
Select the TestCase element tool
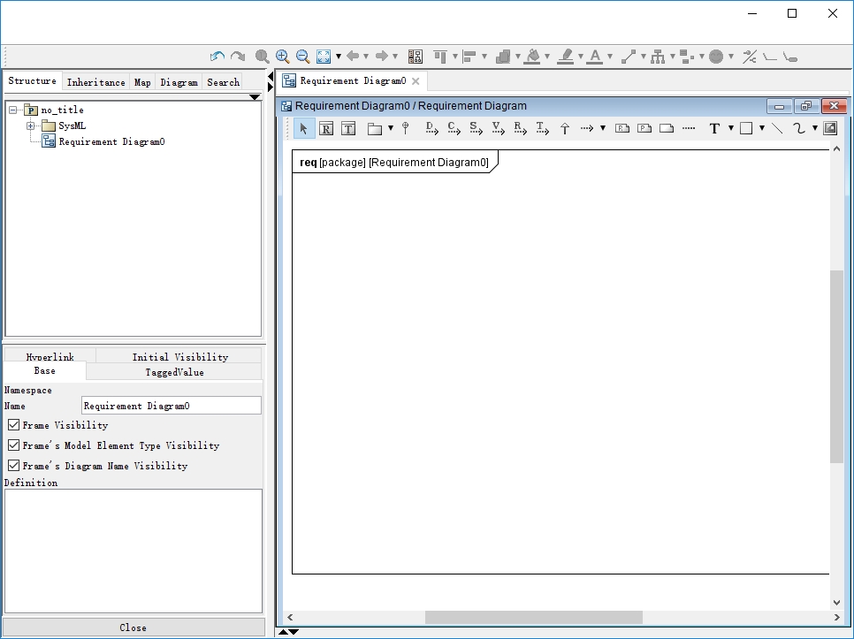coord(348,129)
